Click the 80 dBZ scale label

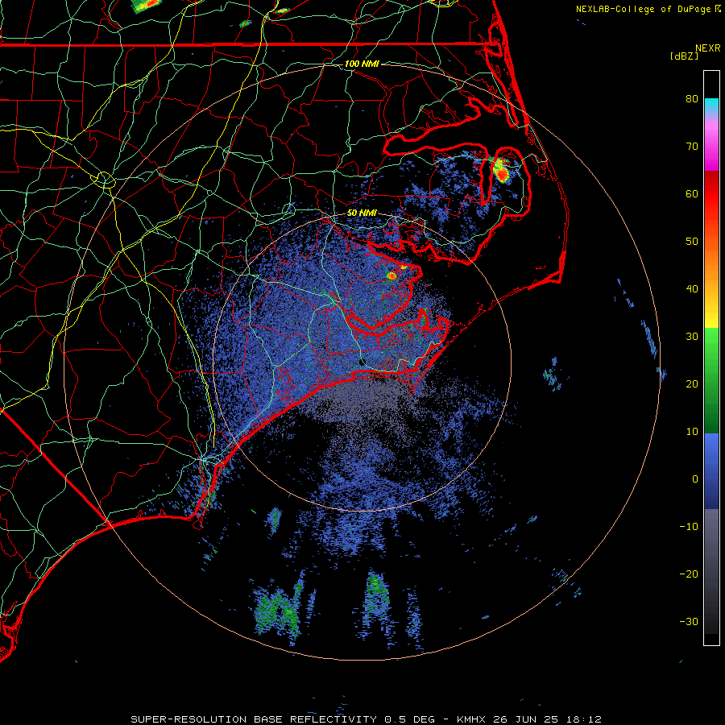tap(692, 99)
